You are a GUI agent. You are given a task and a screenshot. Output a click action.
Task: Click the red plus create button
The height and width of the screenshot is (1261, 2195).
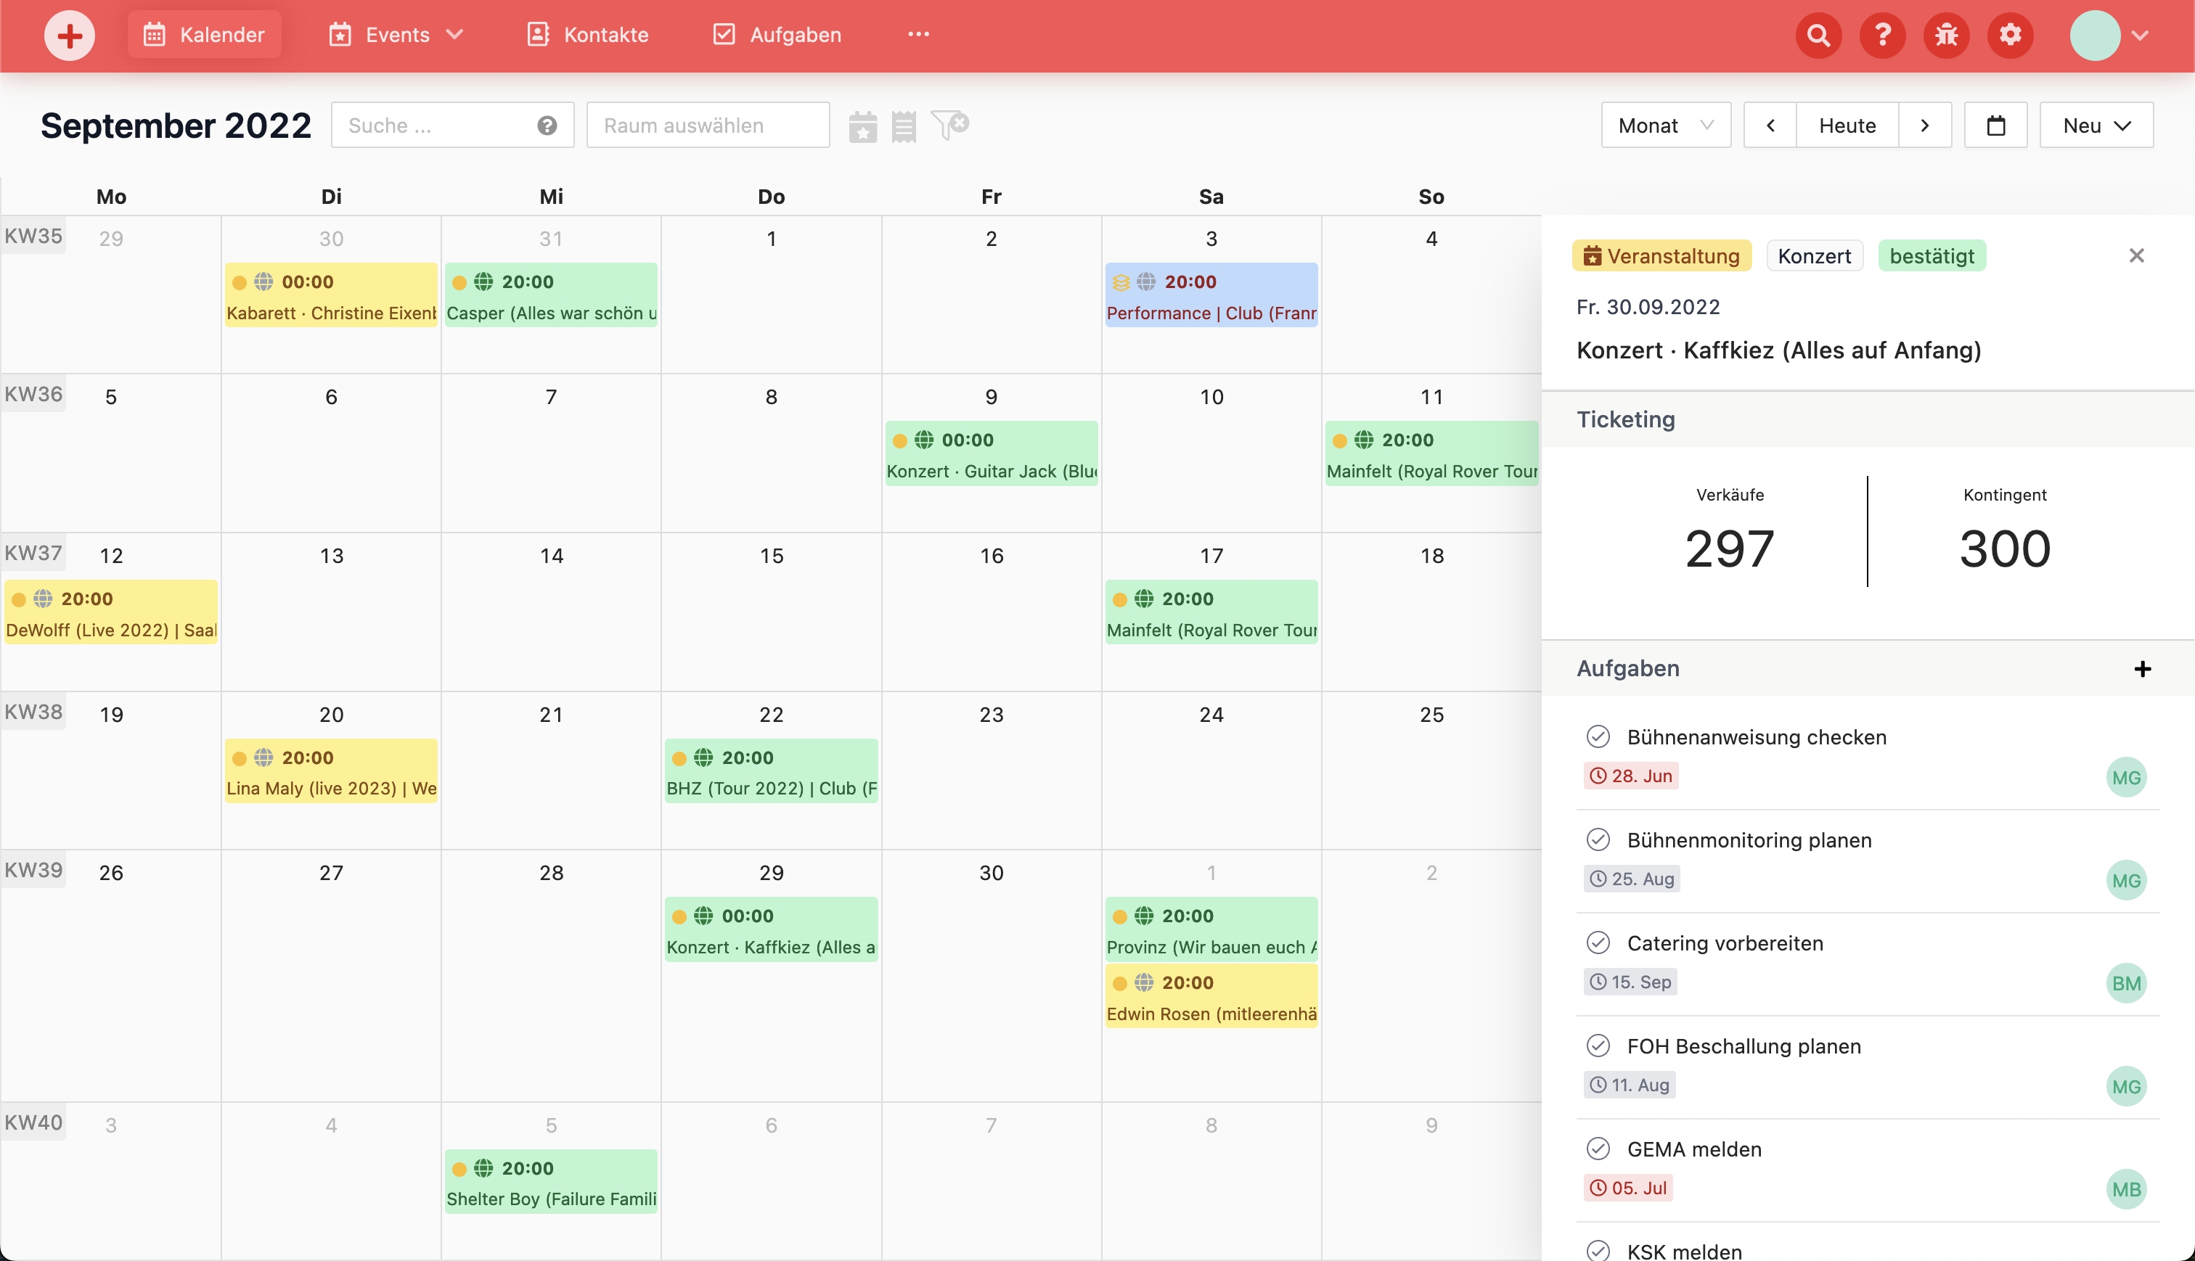click(x=69, y=36)
